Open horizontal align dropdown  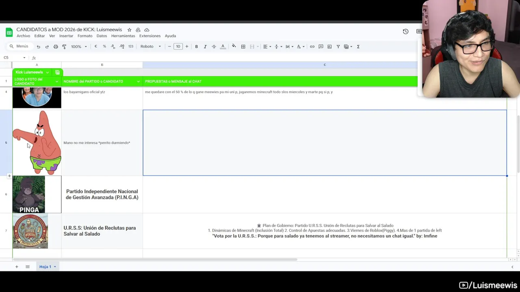[x=266, y=47]
